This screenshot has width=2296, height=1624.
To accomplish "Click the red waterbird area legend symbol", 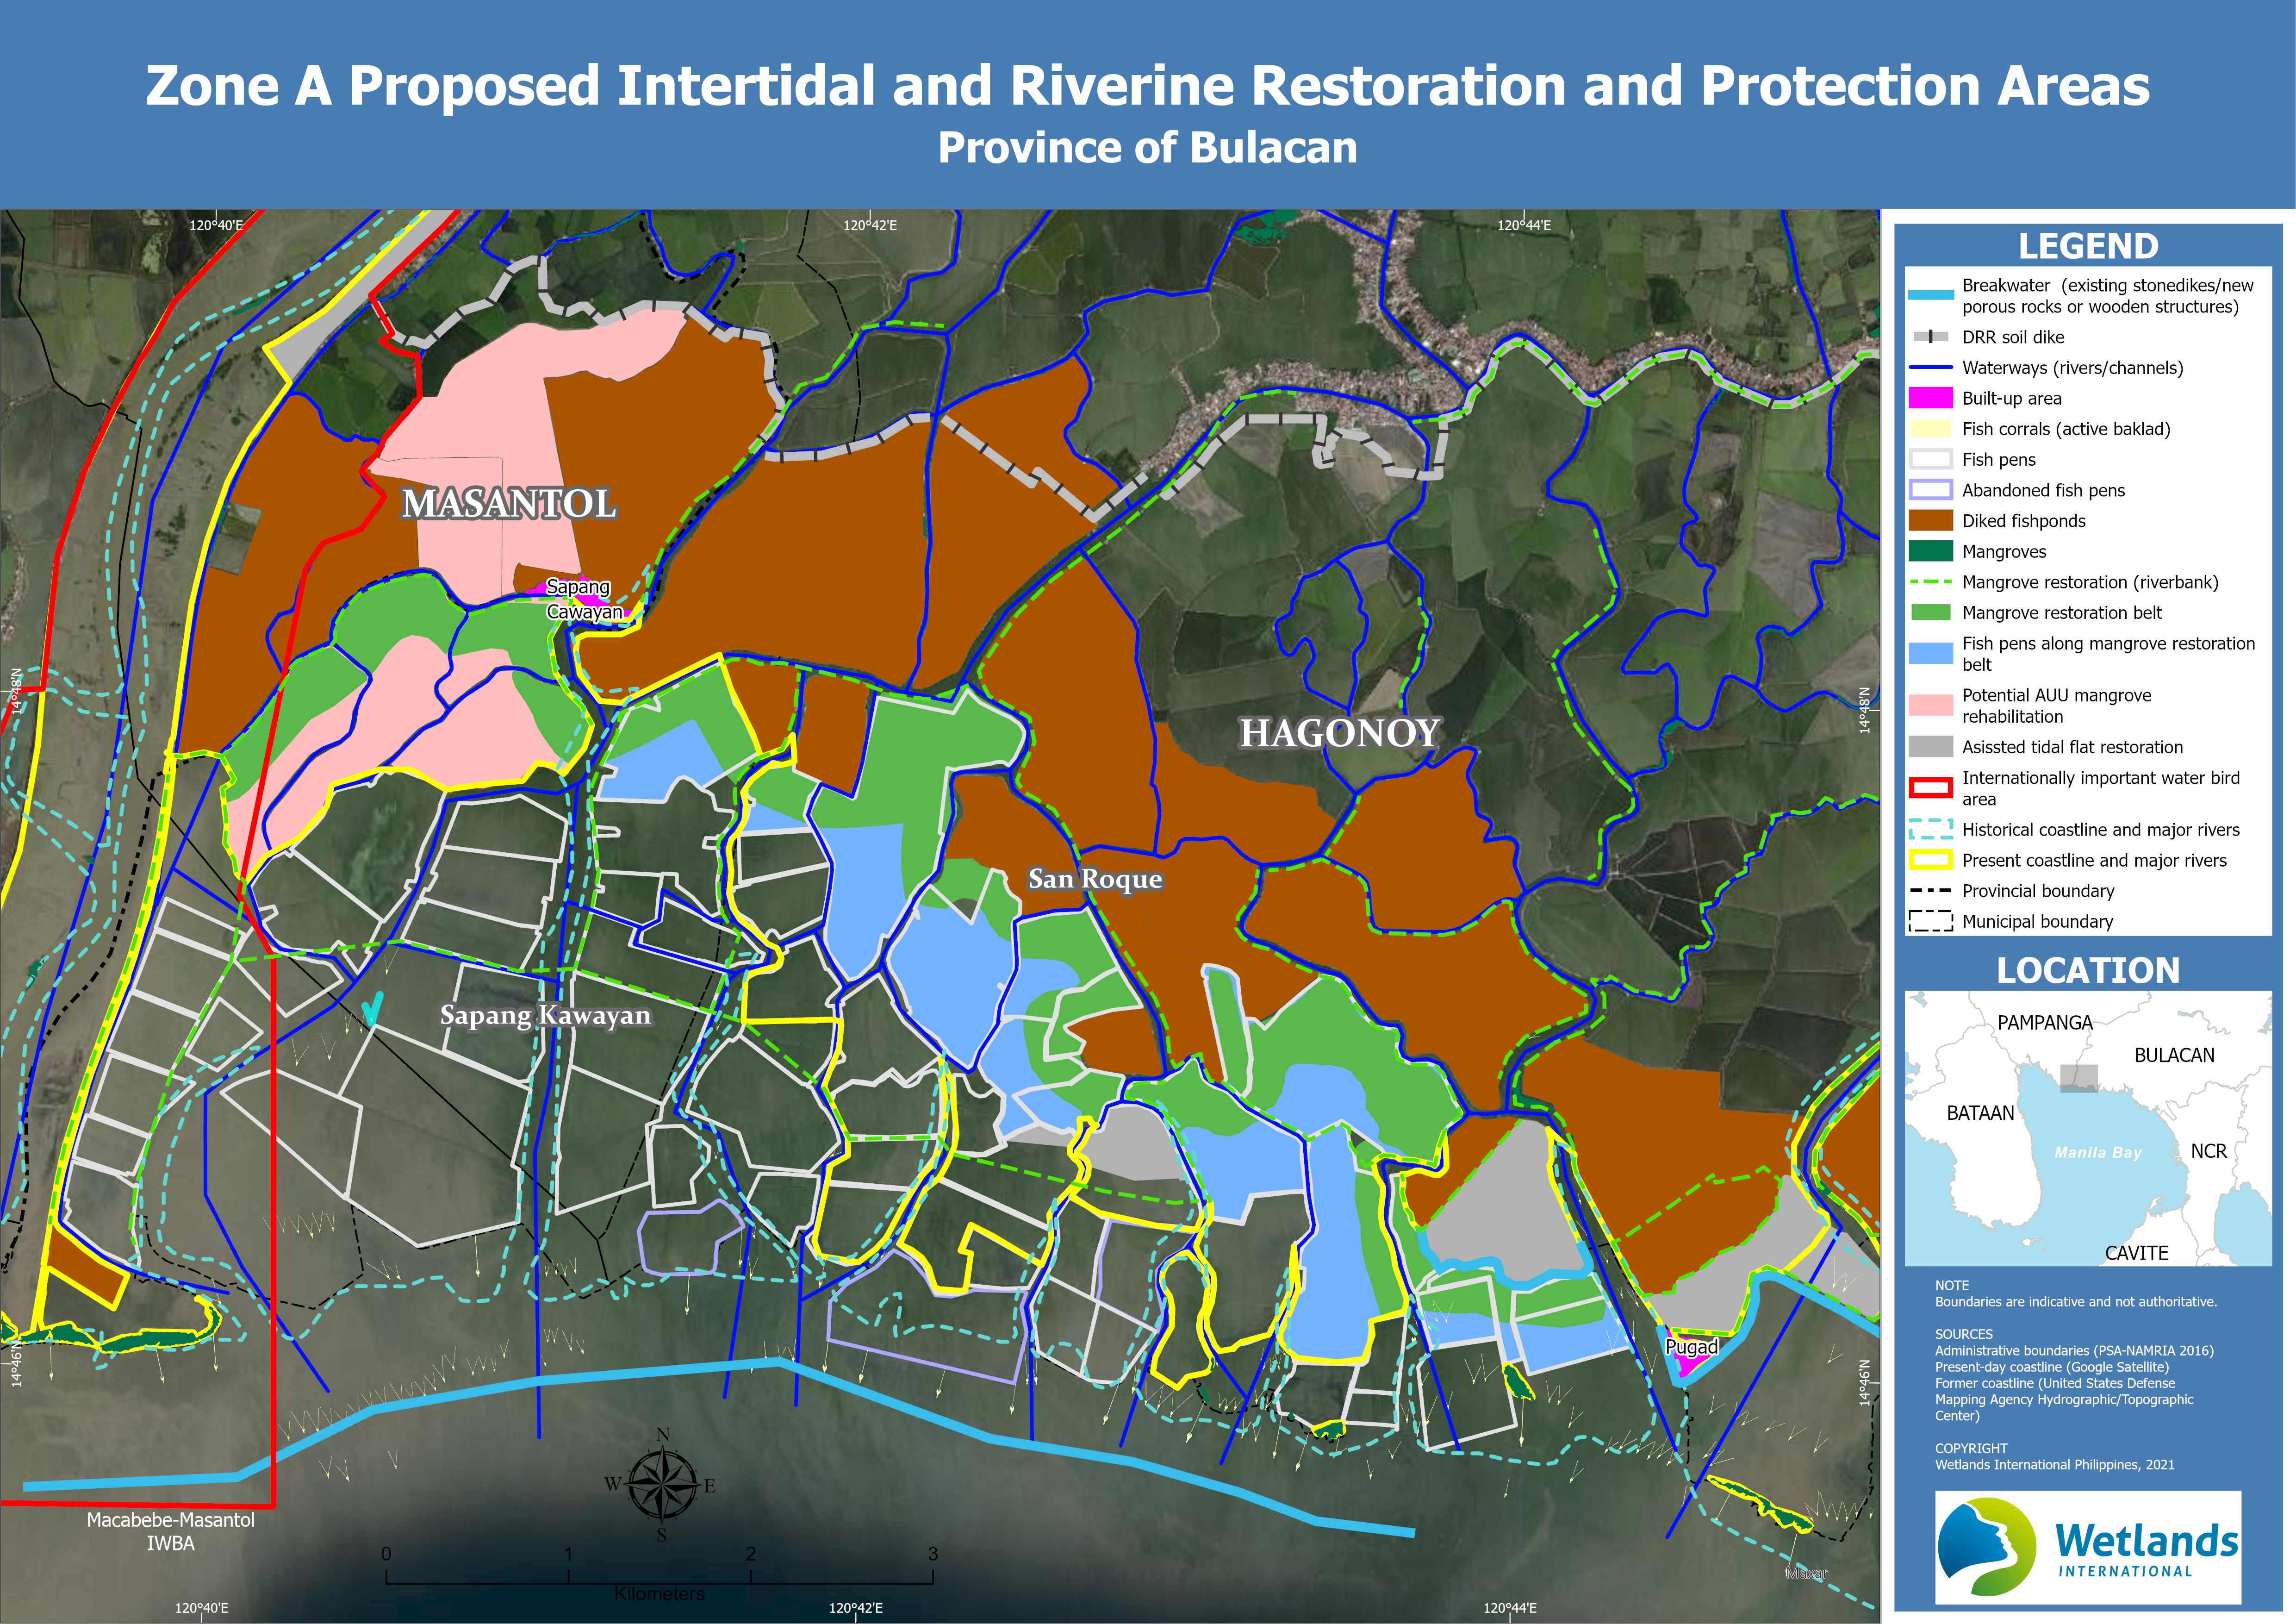I will tap(1930, 788).
